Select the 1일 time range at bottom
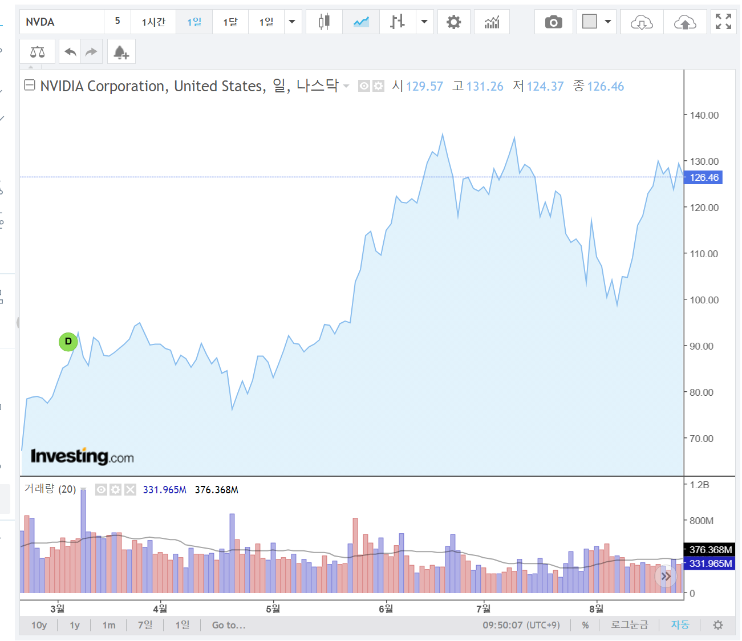 click(x=182, y=625)
